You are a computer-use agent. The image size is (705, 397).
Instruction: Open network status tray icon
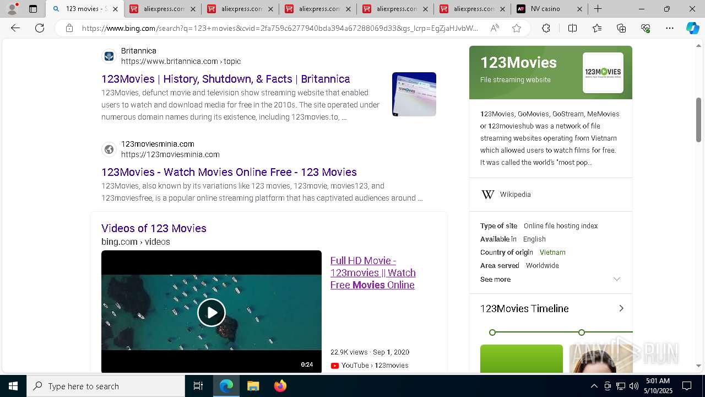click(x=620, y=386)
